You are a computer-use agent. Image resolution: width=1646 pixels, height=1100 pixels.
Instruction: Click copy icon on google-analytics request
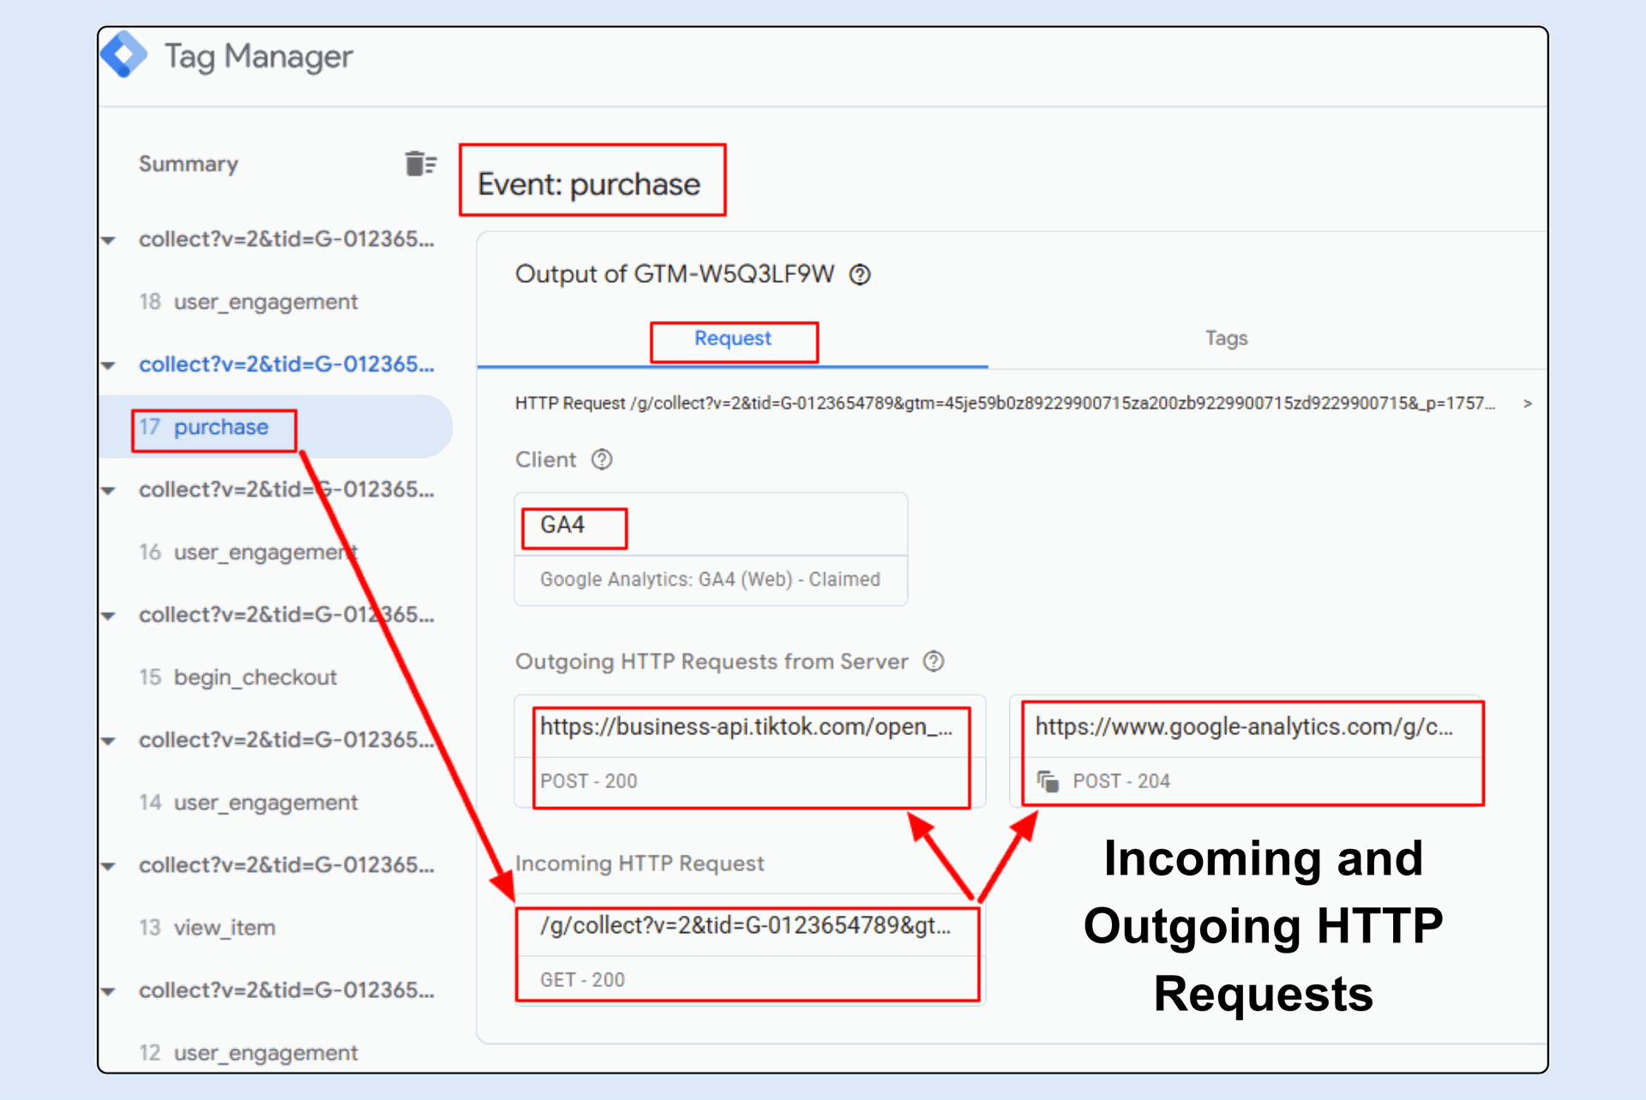point(1048,780)
